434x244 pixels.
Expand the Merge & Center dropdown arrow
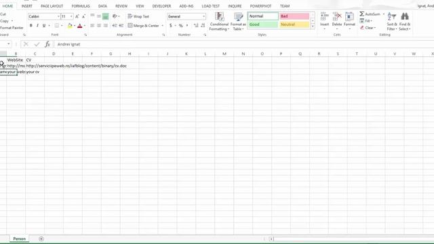[163, 26]
